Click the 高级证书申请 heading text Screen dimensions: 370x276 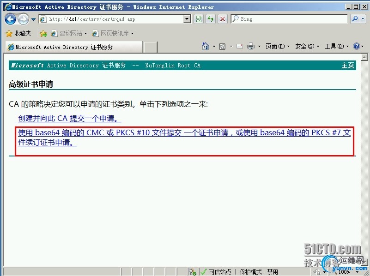point(31,84)
